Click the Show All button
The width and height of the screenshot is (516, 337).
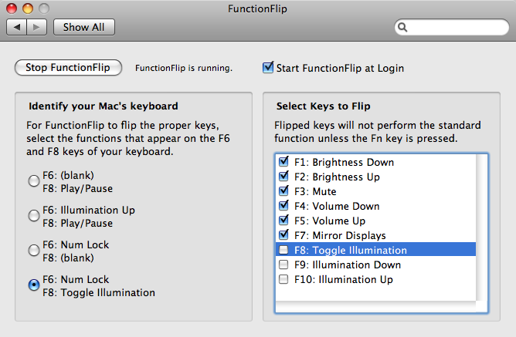click(83, 27)
